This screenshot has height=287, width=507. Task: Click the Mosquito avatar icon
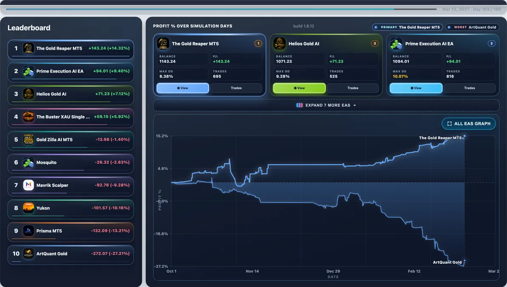[x=28, y=162]
